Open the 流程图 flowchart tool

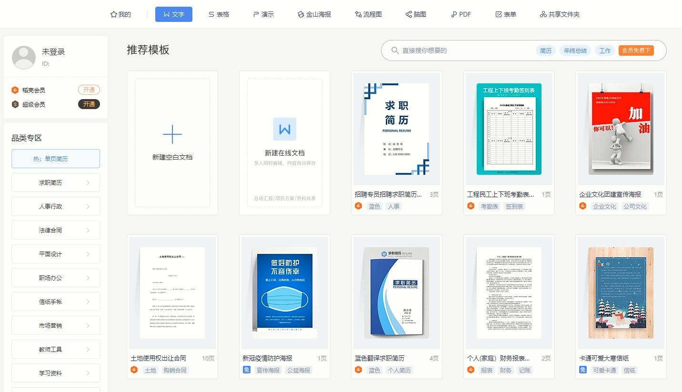coord(368,14)
